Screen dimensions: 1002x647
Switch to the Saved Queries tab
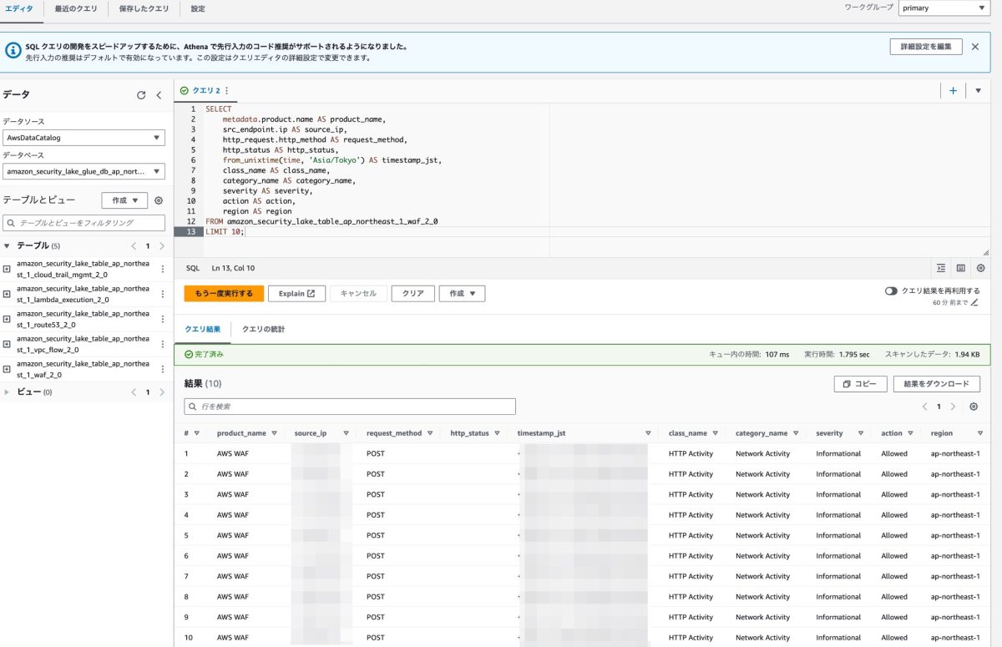144,8
